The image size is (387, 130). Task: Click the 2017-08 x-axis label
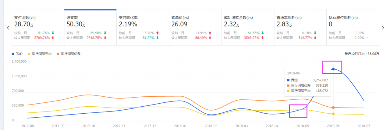click(27, 125)
